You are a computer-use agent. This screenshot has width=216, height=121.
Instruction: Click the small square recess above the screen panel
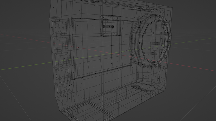(110, 26)
